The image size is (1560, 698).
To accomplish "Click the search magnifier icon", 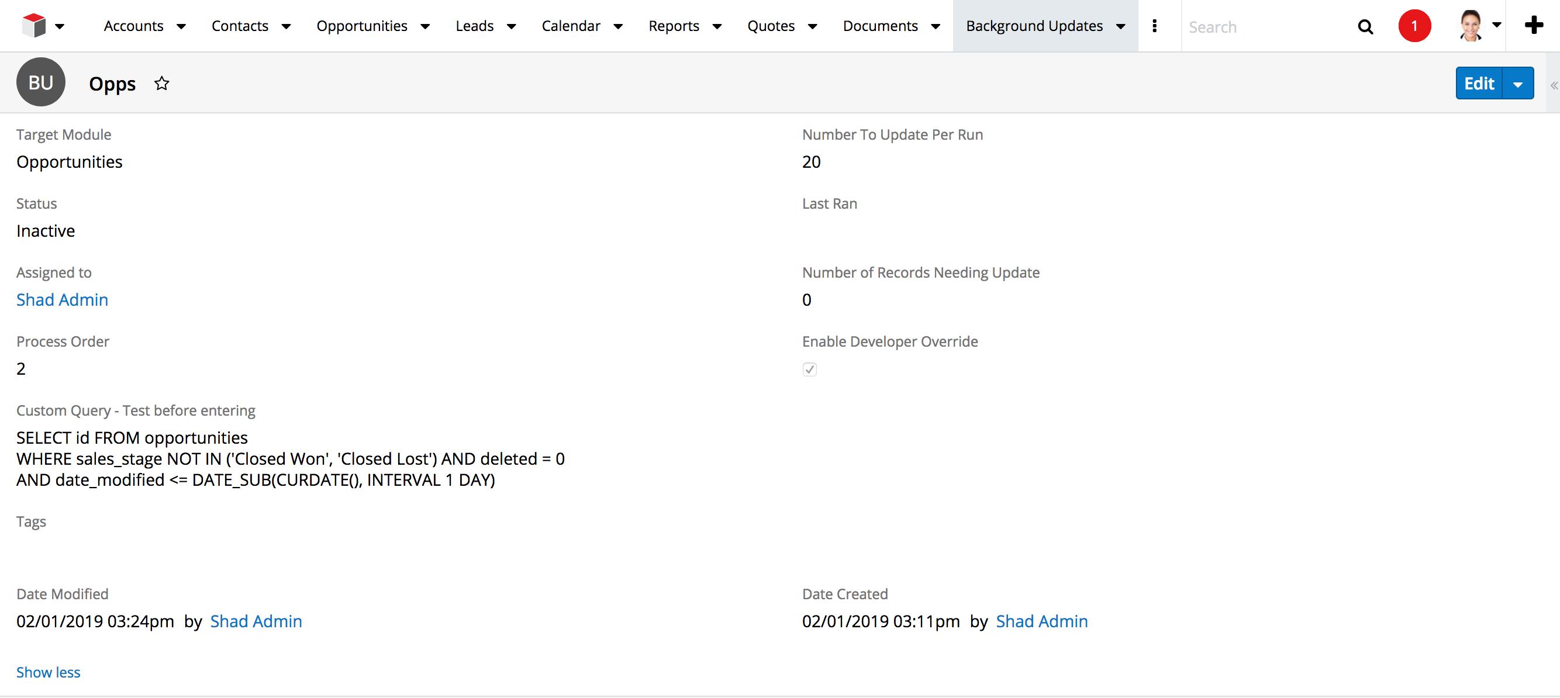I will [1366, 27].
